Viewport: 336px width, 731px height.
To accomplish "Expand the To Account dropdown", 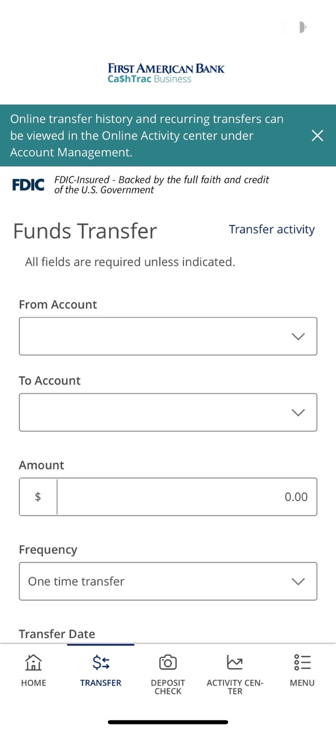I will point(168,412).
